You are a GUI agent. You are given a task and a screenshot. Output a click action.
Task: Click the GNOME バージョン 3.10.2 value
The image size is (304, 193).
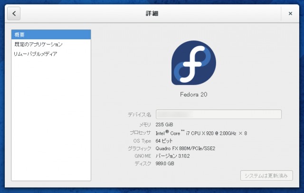pos(172,156)
